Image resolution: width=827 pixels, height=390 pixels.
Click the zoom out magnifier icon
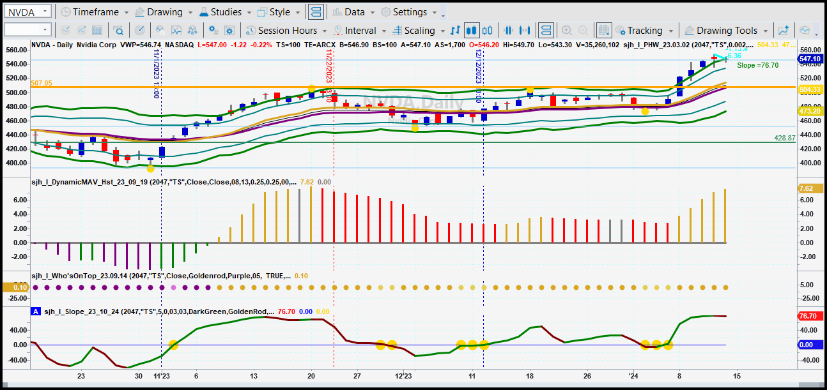[x=583, y=31]
